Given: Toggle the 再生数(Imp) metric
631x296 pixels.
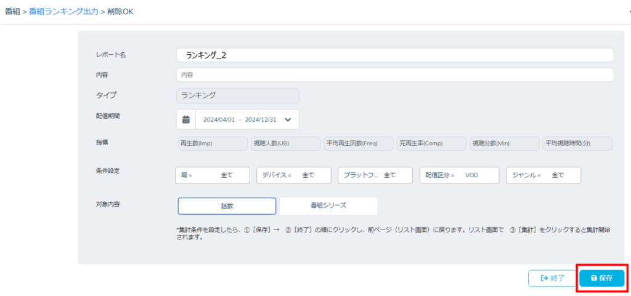Looking at the screenshot, I should click(212, 143).
